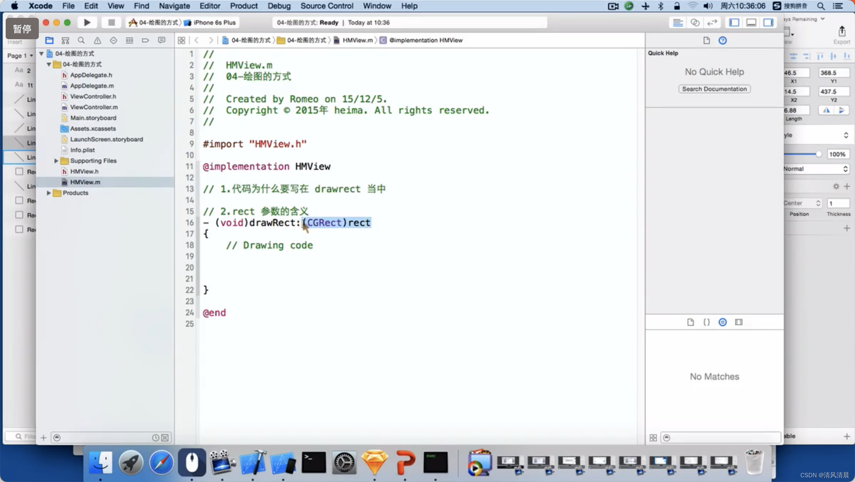This screenshot has height=482, width=855.
Task: Open Safari from the Dock
Action: click(x=161, y=462)
